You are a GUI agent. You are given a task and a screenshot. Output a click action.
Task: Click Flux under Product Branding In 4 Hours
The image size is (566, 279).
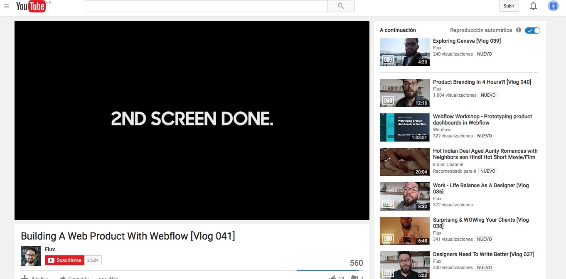[x=437, y=89]
